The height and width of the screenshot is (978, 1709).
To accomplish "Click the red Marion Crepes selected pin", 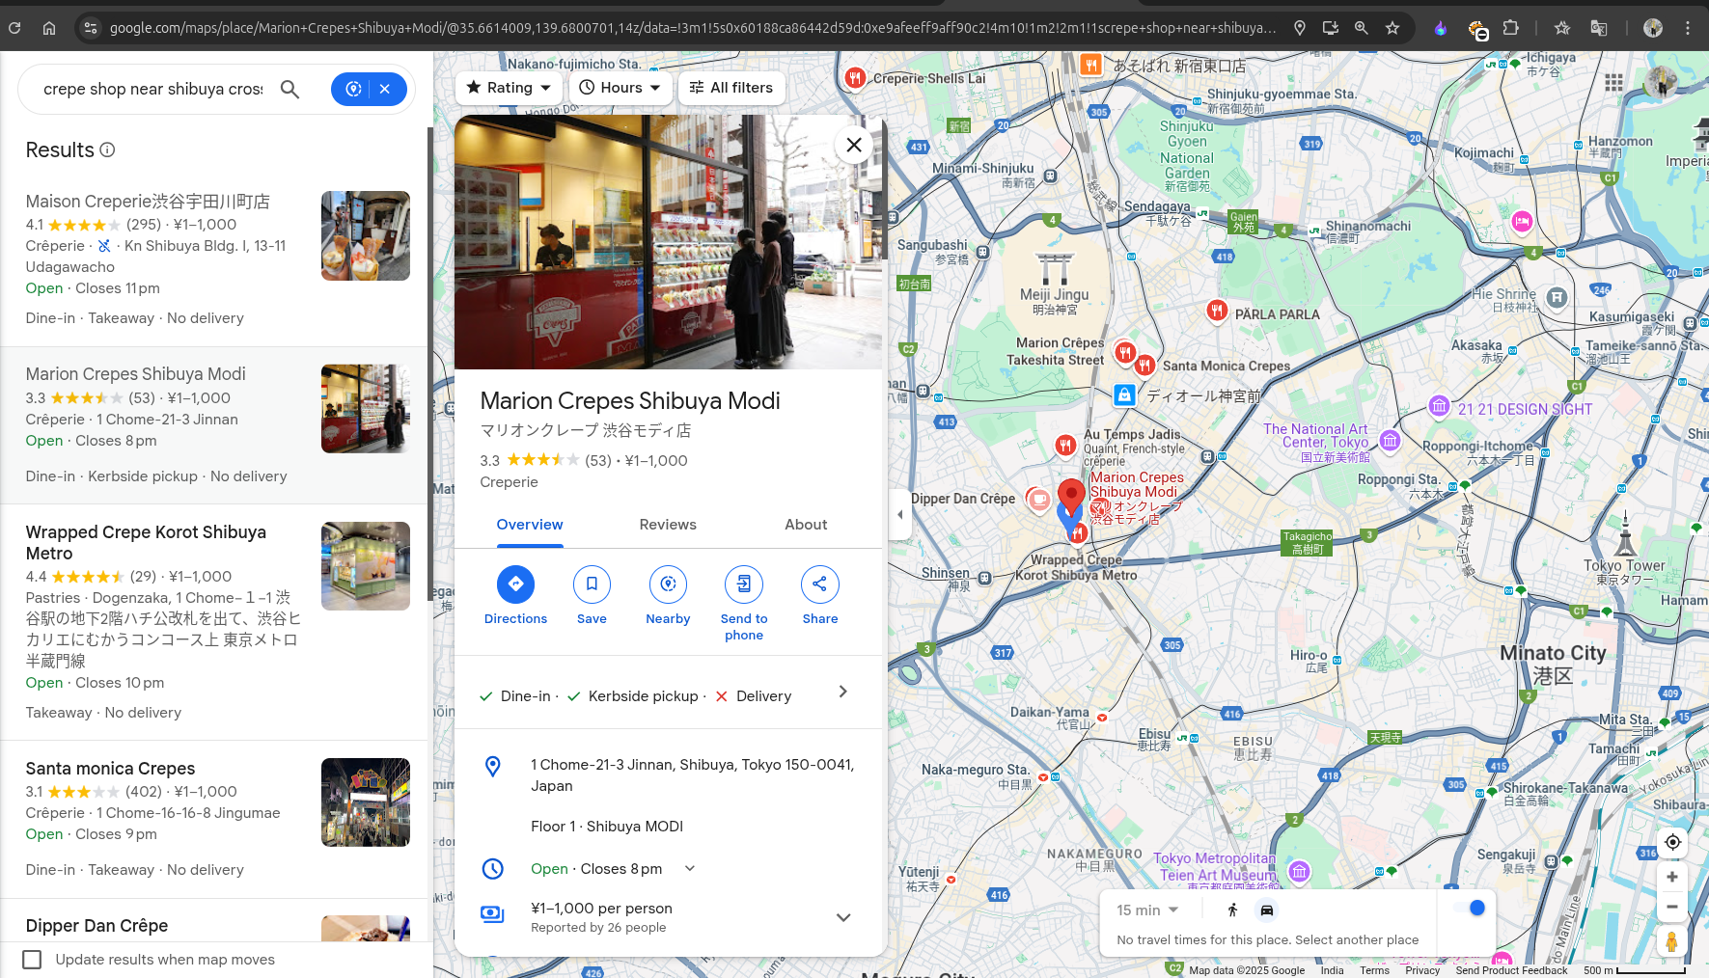I will coord(1071,498).
